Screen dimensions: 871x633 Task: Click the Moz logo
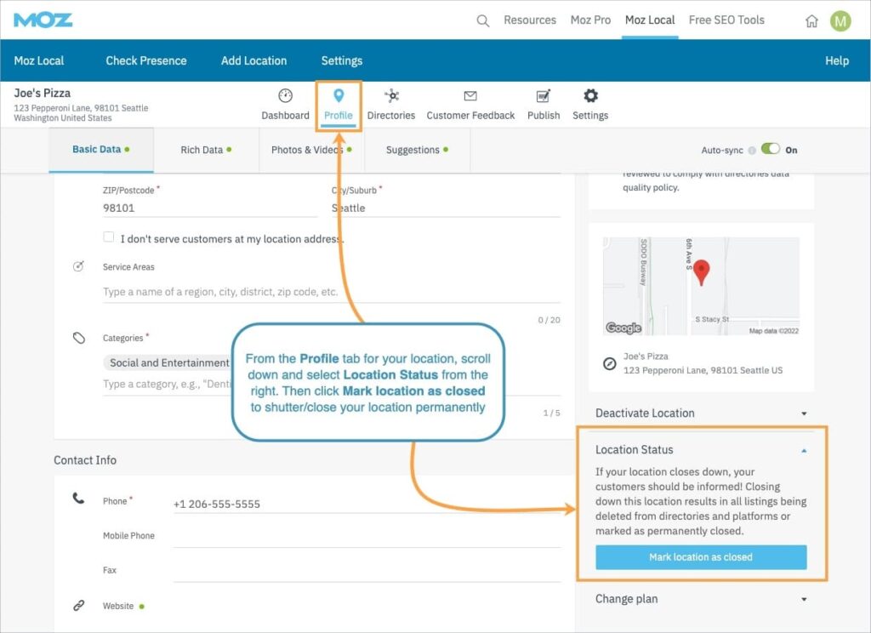[43, 20]
